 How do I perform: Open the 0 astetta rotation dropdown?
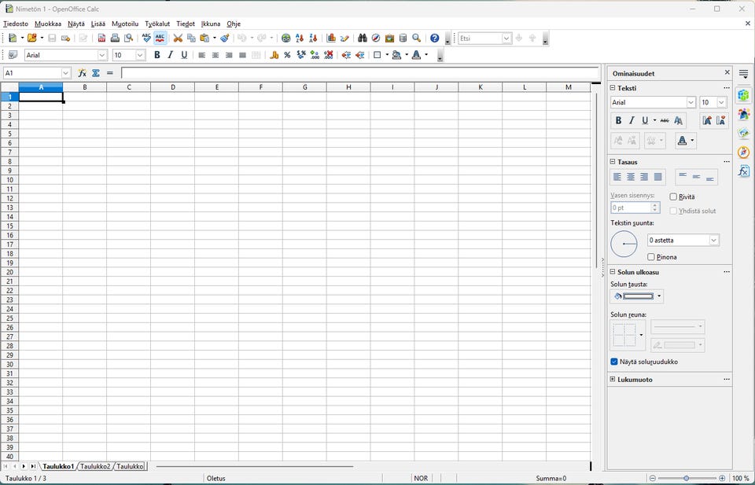point(713,240)
